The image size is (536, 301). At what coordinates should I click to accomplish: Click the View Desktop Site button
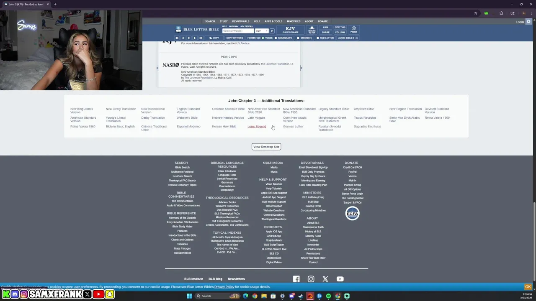tap(266, 147)
